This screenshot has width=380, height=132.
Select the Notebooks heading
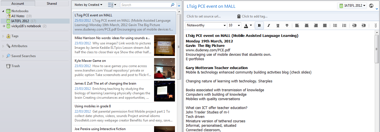(20, 11)
